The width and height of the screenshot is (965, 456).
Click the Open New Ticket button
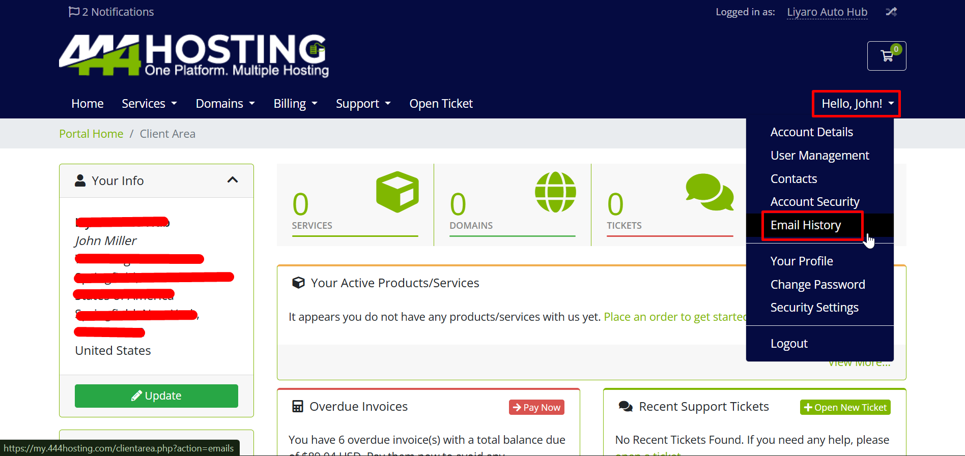(845, 407)
